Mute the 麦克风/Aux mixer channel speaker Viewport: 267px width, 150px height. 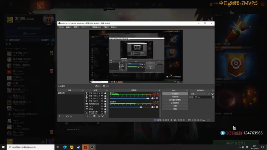[153, 98]
